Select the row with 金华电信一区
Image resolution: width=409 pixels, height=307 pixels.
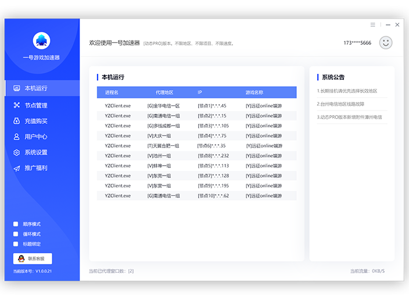point(196,106)
